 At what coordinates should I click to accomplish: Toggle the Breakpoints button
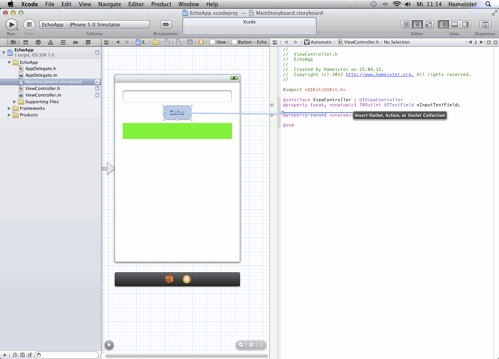[x=166, y=25]
